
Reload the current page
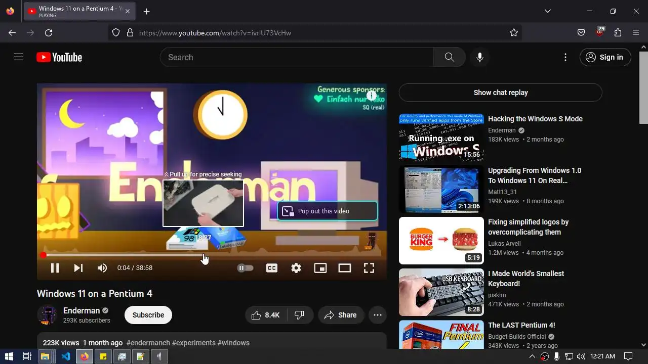[x=49, y=33]
